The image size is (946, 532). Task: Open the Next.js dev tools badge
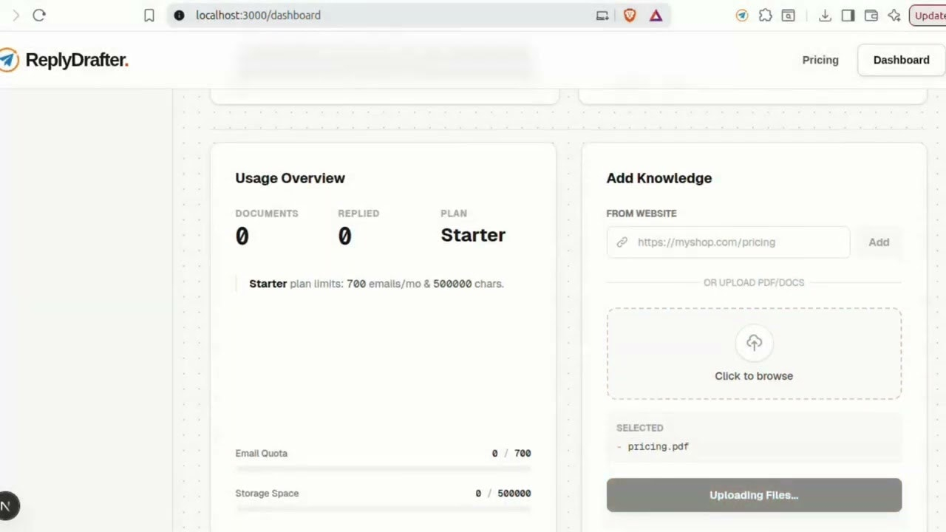pos(7,506)
